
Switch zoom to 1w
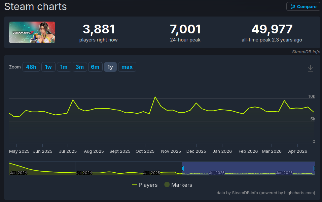coord(48,67)
